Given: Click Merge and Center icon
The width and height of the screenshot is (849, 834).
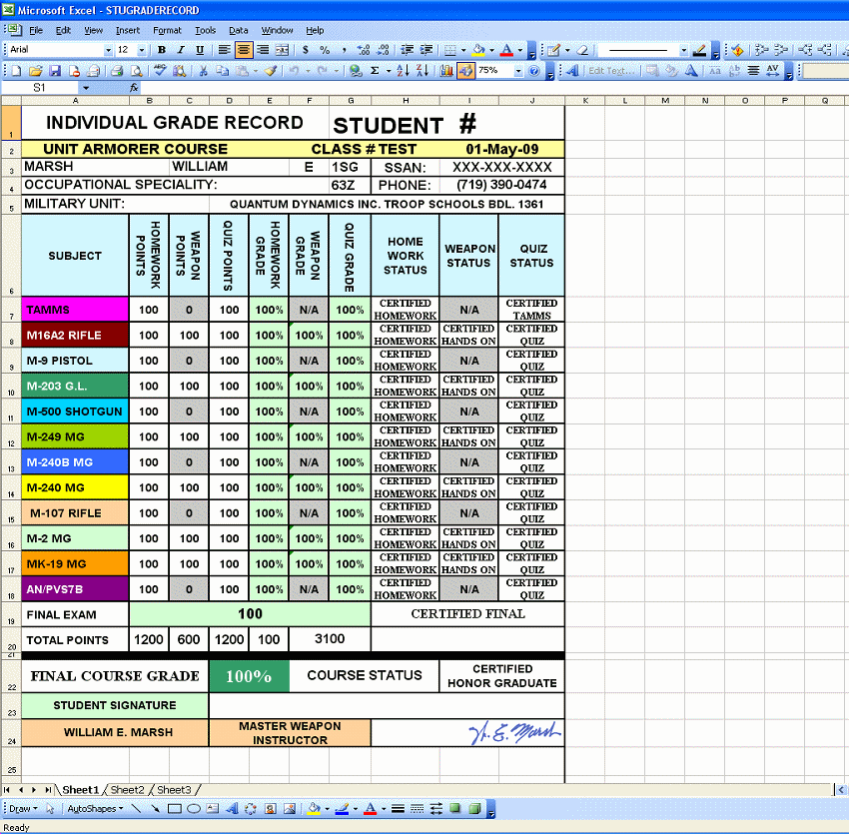Looking at the screenshot, I should point(282,50).
